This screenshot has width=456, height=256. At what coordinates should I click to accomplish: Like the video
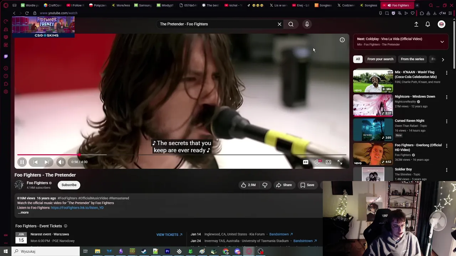coord(248,185)
